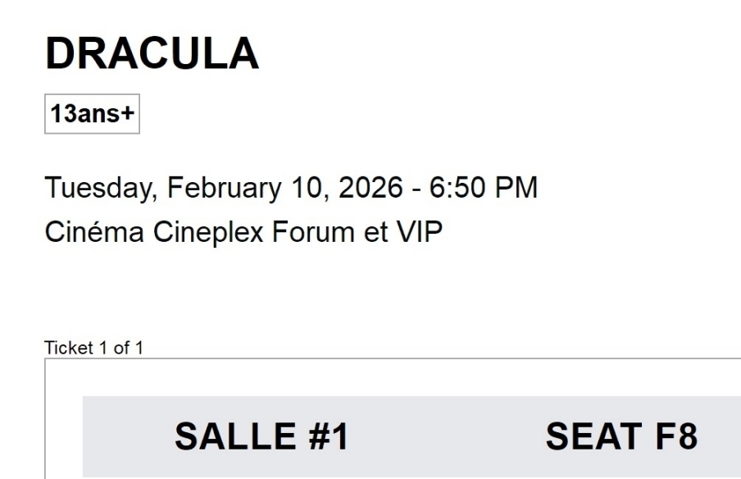Viewport: 741px width, 479px height.
Task: Select the 13ans+ rating badge
Action: click(92, 114)
